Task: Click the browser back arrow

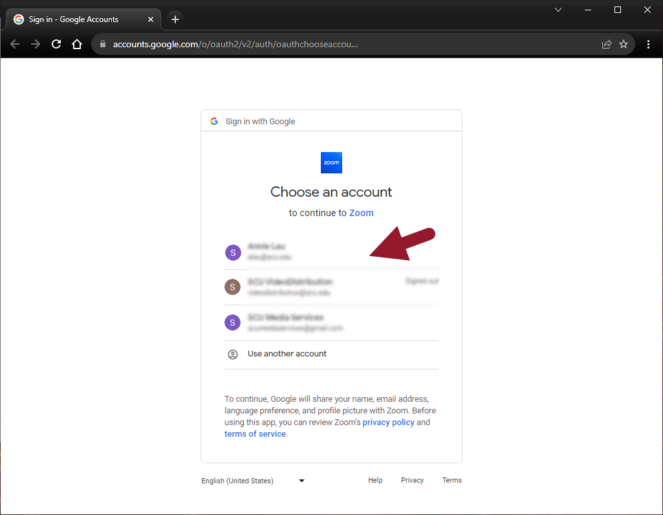Action: (15, 45)
